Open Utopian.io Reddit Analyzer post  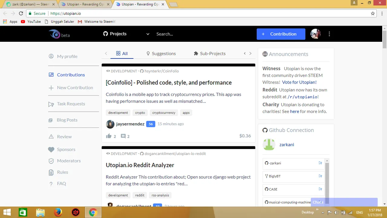pos(140,165)
